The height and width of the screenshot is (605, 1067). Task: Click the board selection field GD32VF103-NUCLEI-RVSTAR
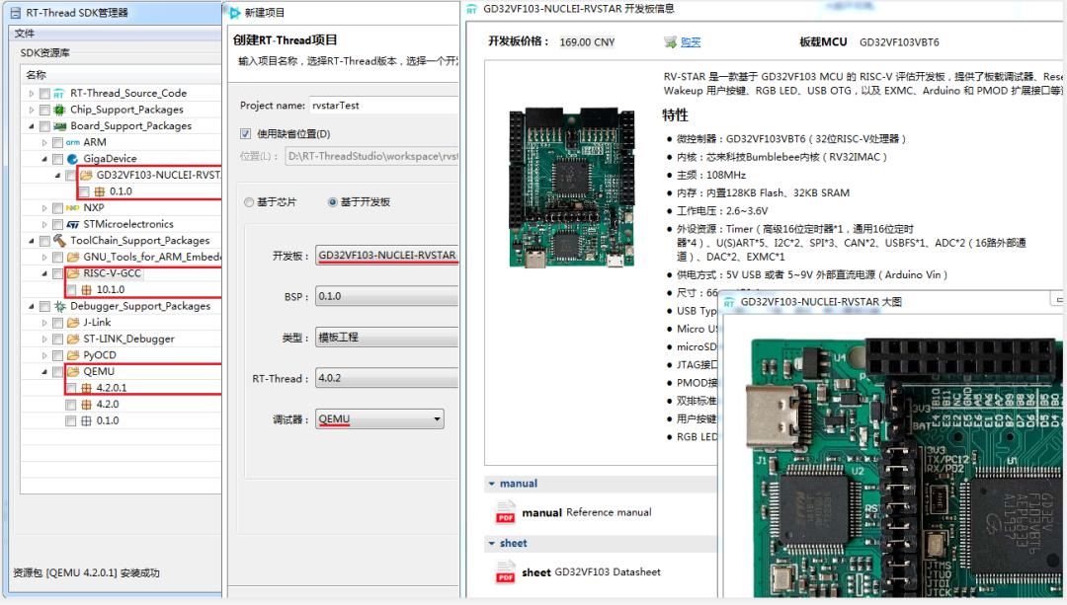tap(387, 256)
